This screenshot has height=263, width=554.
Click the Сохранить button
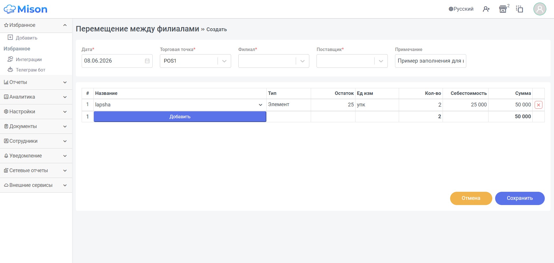[520, 198]
